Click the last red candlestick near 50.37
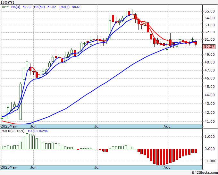This screenshot has width=218, height=175. pos(196,43)
